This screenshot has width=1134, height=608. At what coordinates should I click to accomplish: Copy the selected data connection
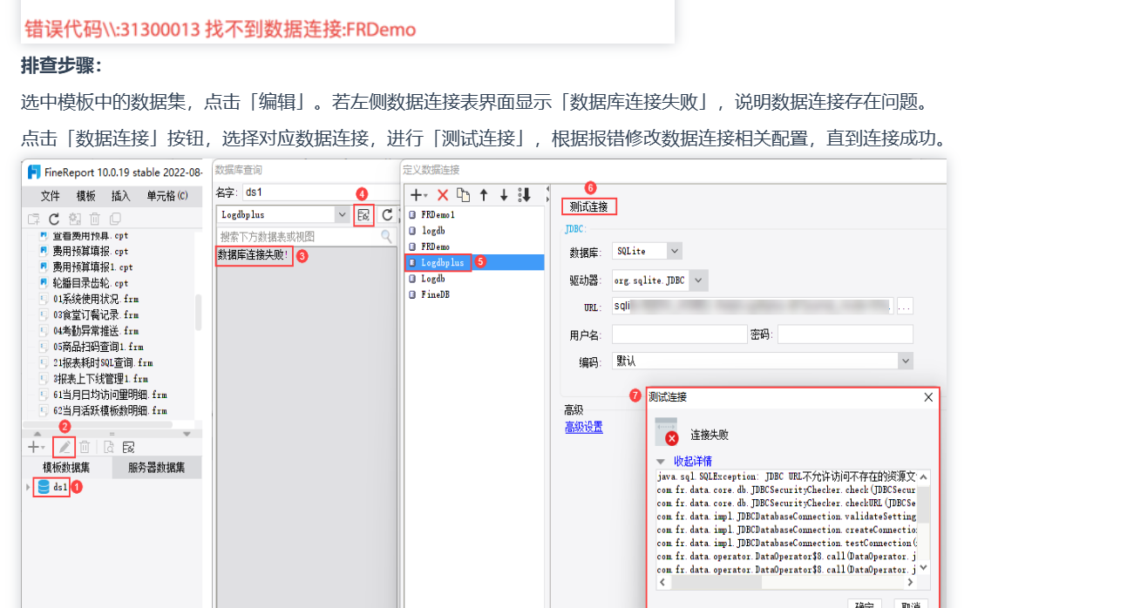click(464, 195)
